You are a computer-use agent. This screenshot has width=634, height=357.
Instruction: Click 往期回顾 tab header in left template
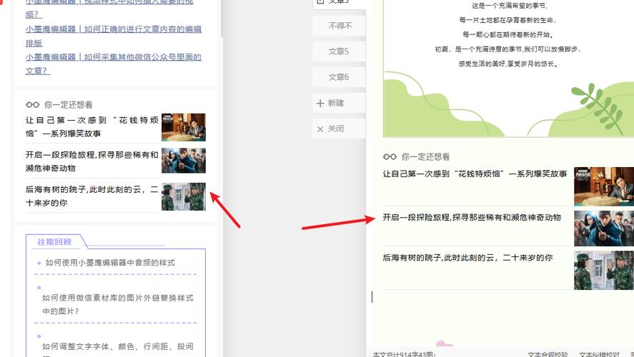pos(54,242)
